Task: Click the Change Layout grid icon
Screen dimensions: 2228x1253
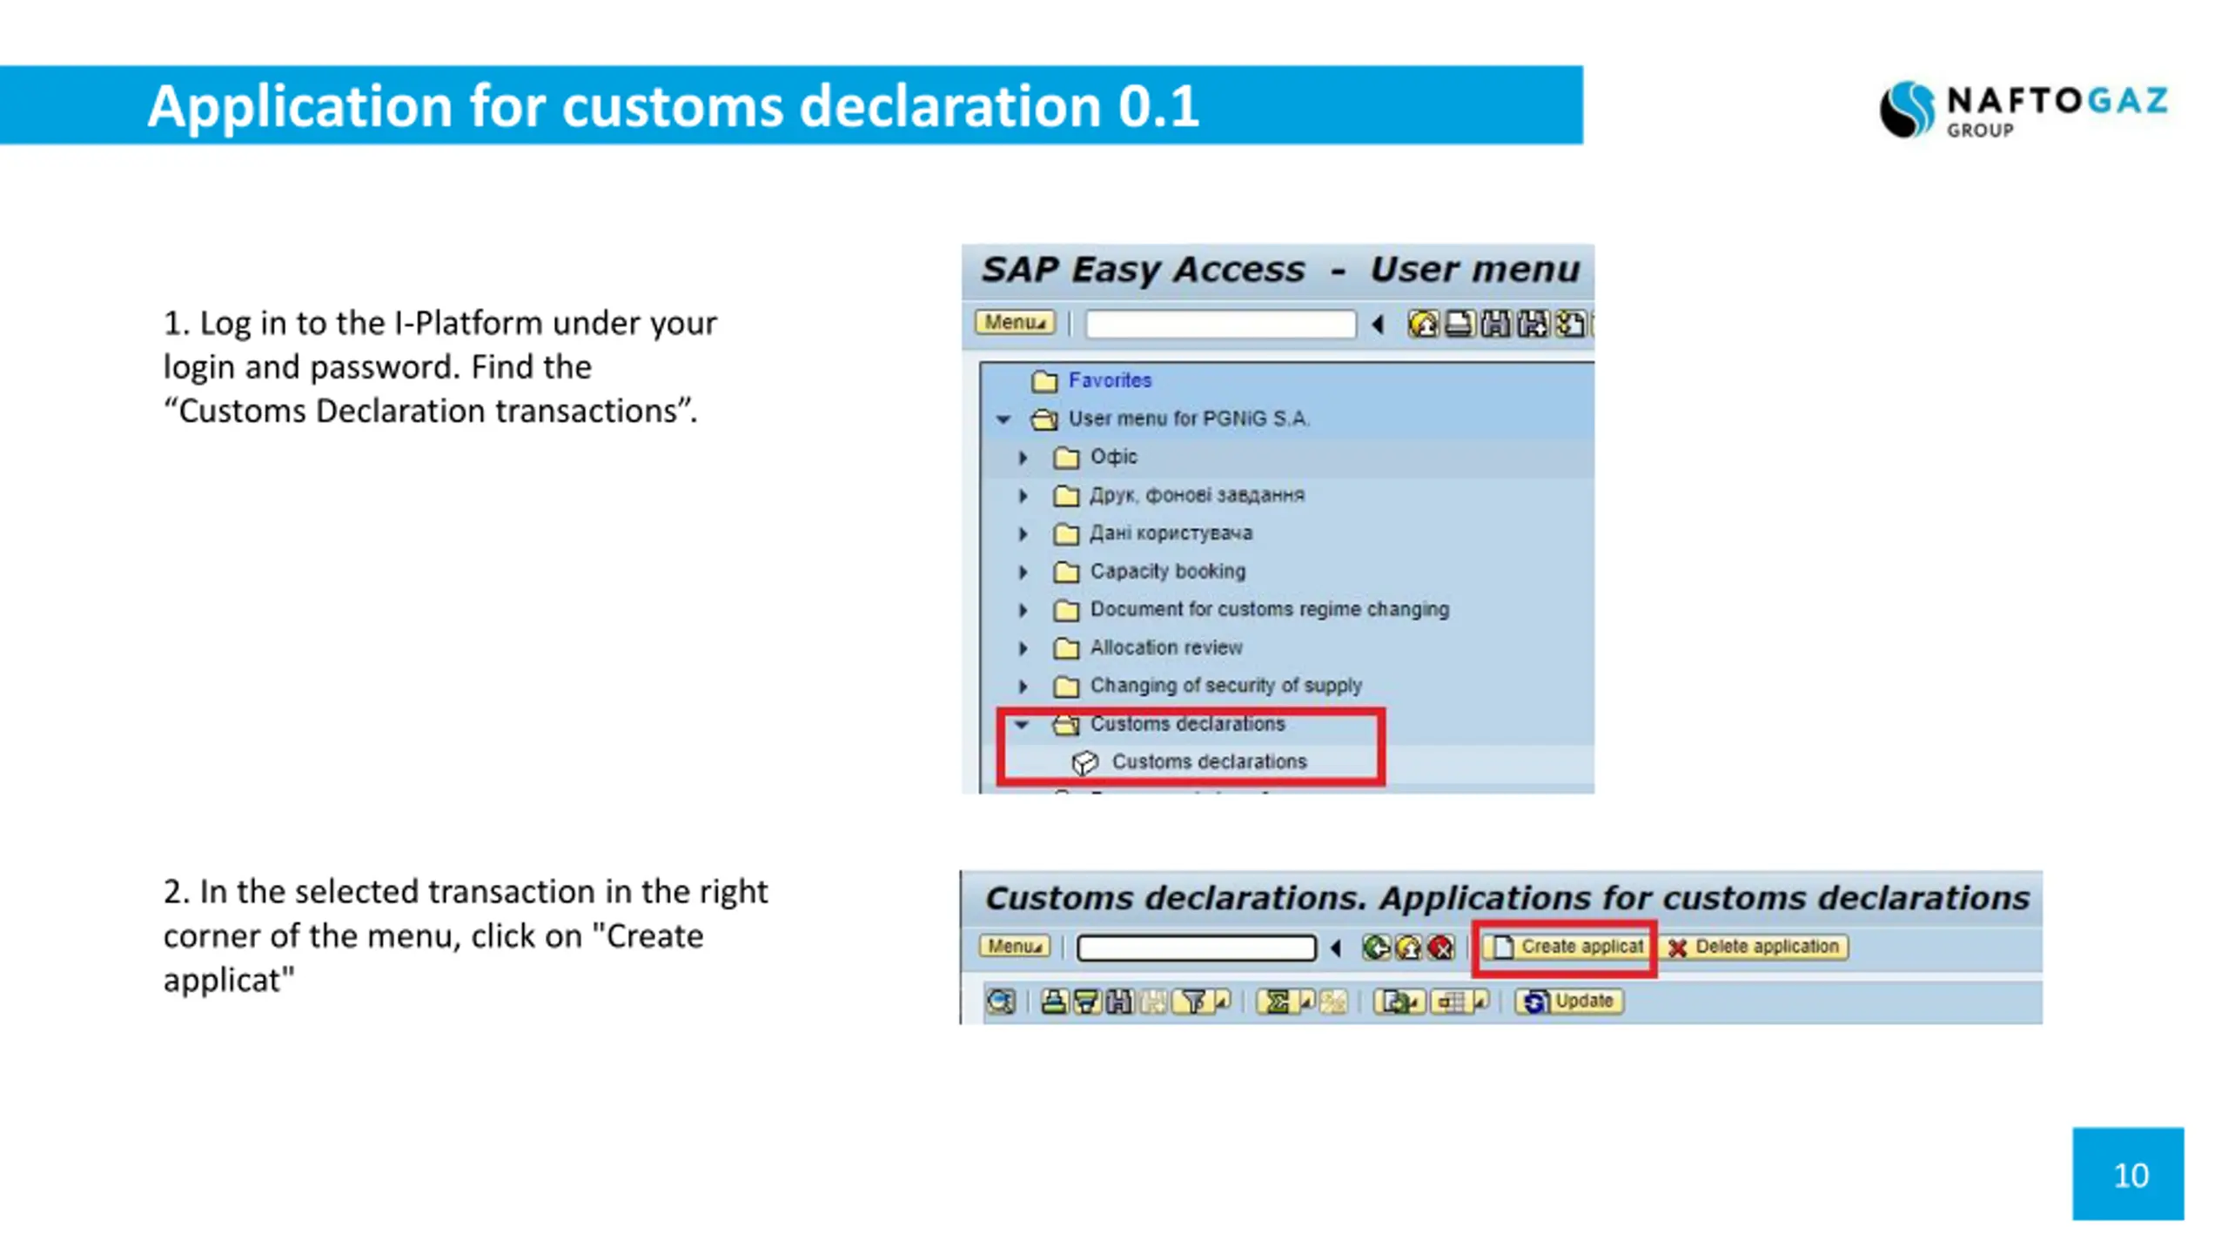Action: click(x=1452, y=1002)
